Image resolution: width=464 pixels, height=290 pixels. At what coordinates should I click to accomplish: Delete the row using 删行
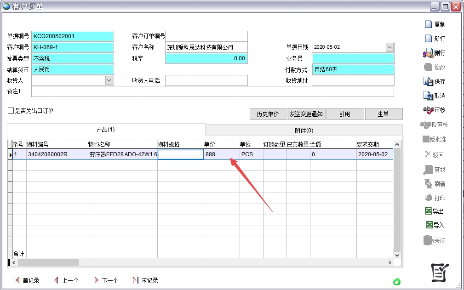pyautogui.click(x=428, y=53)
